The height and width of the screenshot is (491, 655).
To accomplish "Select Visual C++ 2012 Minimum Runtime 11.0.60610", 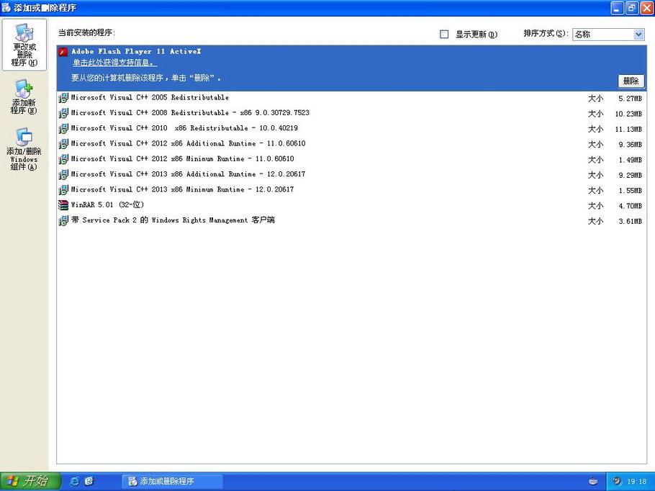I will [x=352, y=160].
